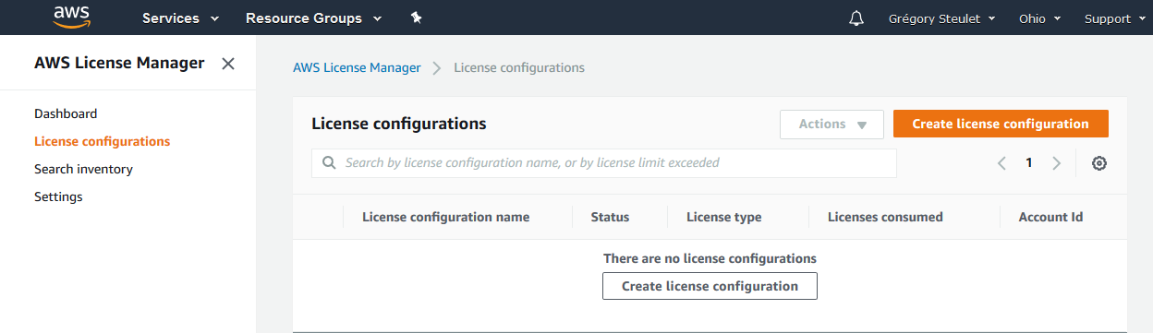
Task: Click the License configurations panel heading
Action: [x=399, y=124]
